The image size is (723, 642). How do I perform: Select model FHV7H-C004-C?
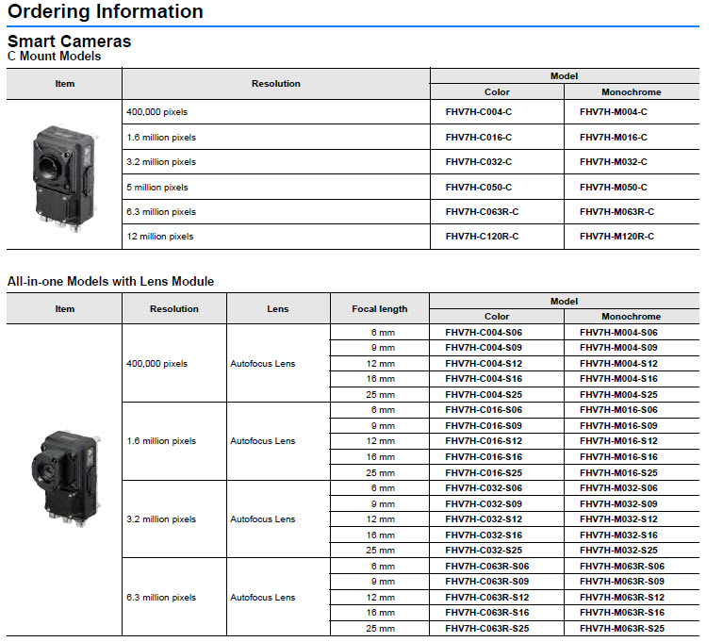click(478, 112)
